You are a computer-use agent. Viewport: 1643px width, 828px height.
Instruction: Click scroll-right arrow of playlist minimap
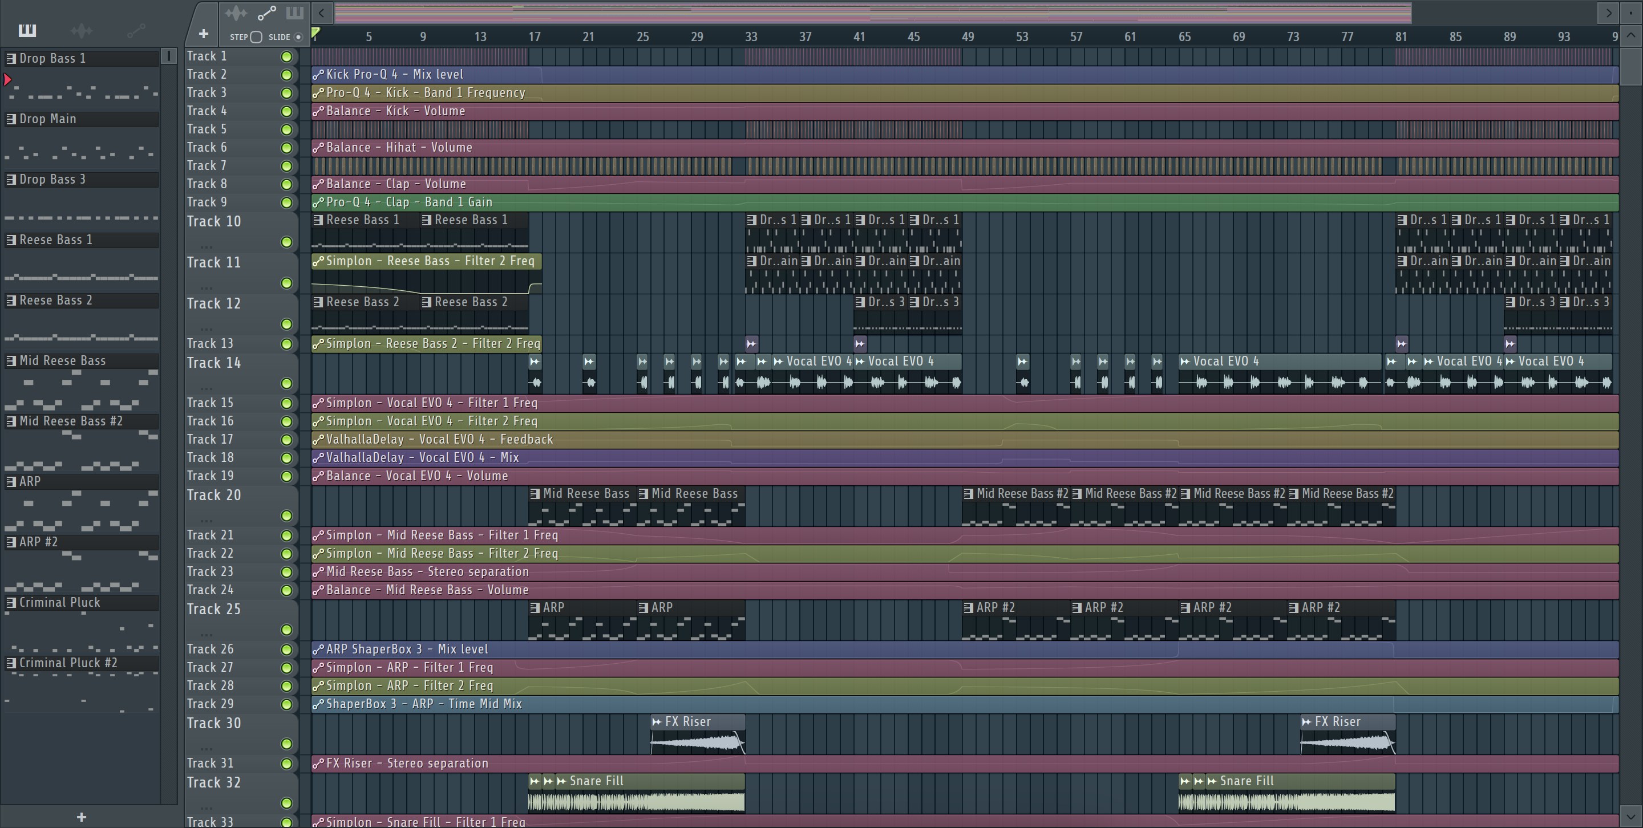click(x=1609, y=13)
